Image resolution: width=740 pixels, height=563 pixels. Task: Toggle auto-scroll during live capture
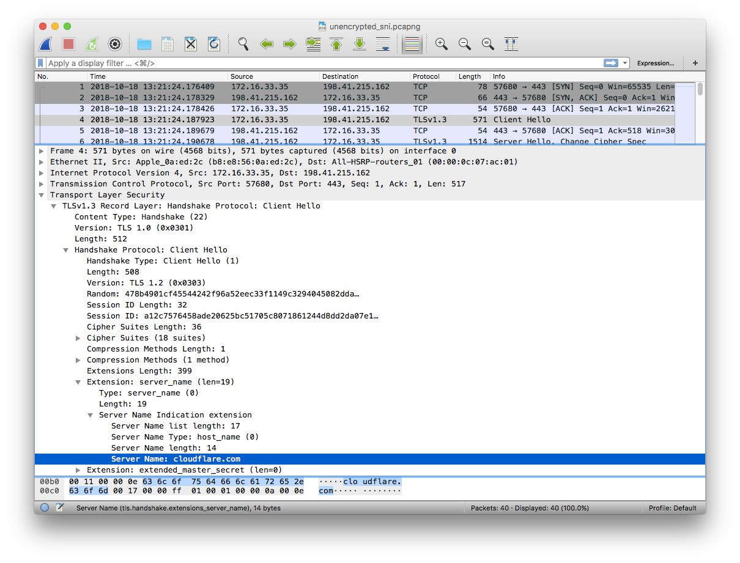point(383,44)
